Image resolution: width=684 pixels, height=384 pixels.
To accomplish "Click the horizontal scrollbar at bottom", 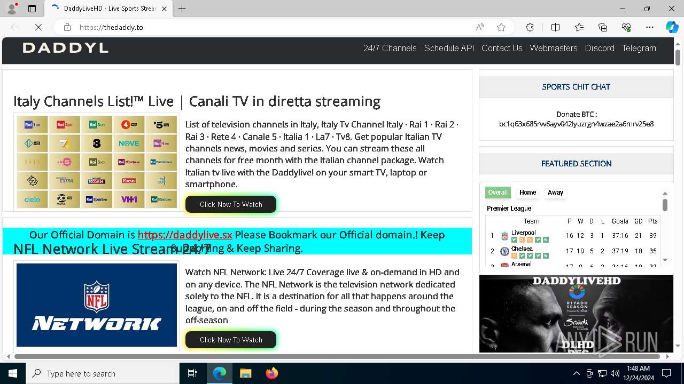I will pos(338,356).
